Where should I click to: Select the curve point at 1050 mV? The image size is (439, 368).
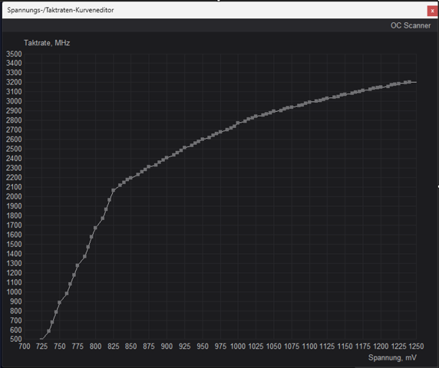click(274, 112)
